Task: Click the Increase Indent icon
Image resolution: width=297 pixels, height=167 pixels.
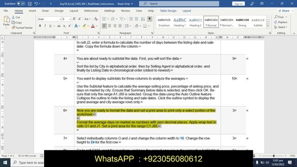Action: tap(136, 19)
